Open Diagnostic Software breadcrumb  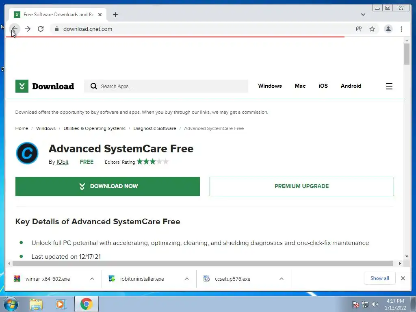[x=155, y=128]
